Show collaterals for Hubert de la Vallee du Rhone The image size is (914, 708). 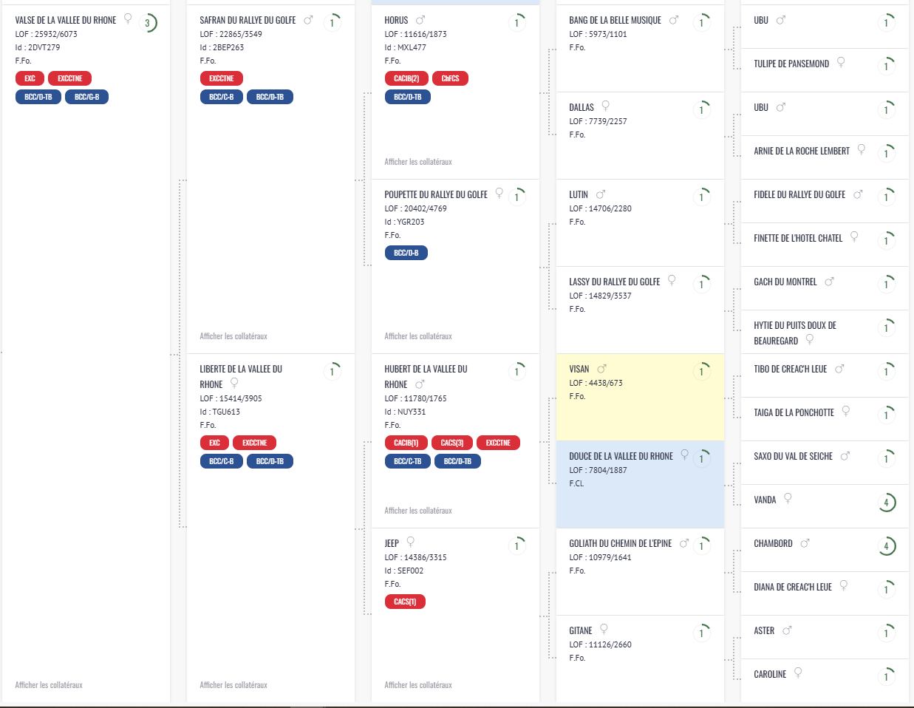pos(418,511)
